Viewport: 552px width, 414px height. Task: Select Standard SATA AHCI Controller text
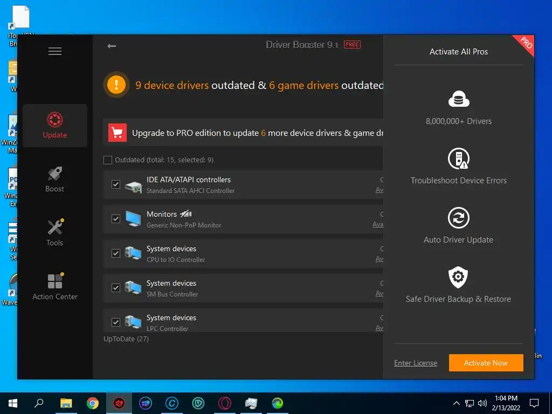pos(190,191)
